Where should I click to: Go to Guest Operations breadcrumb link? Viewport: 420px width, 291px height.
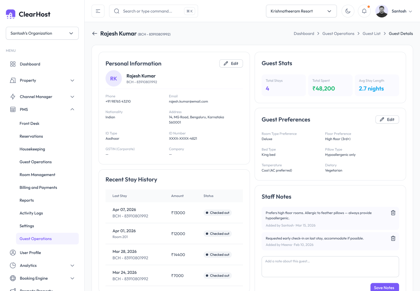(338, 33)
